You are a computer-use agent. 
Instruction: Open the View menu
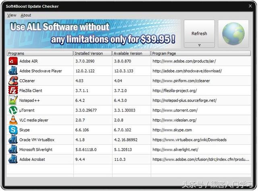(12, 15)
